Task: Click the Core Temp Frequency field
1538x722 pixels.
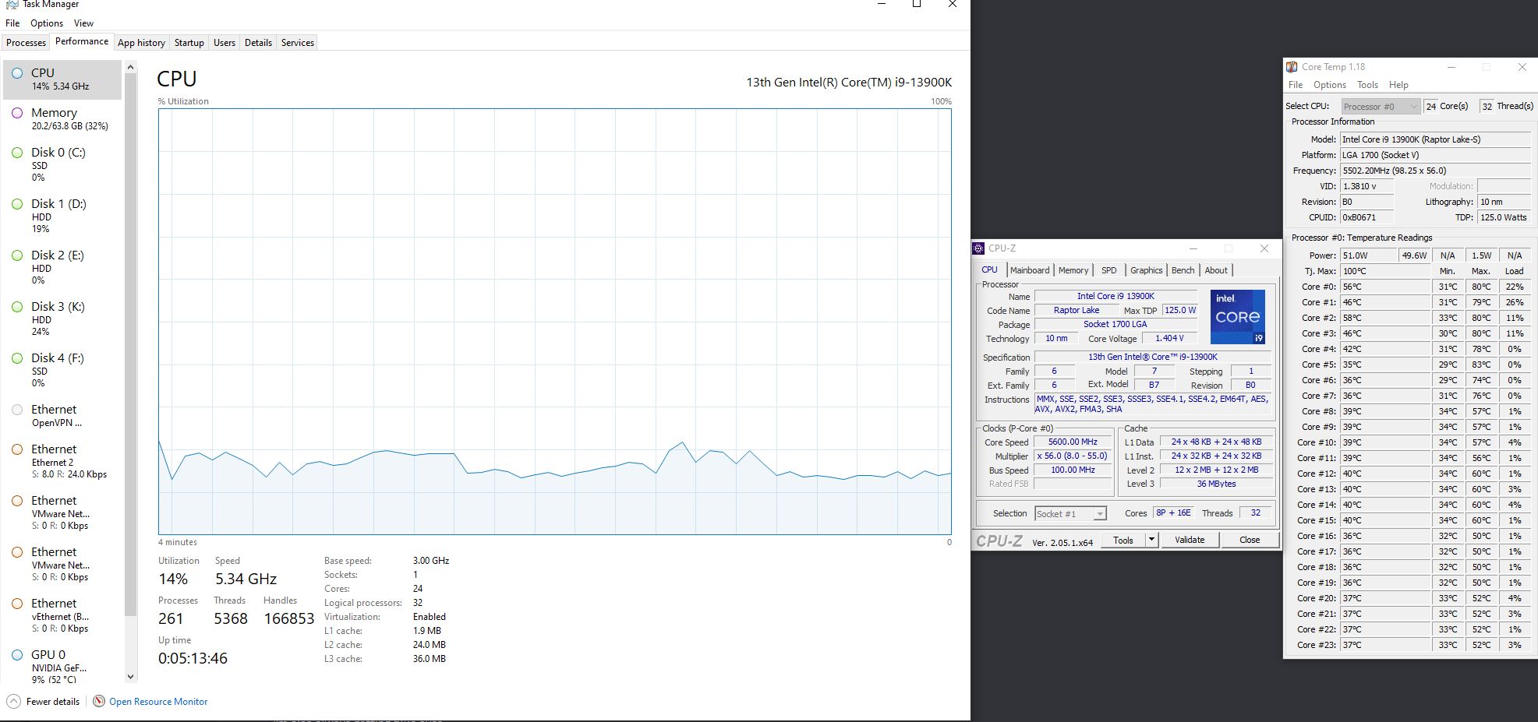Action: point(1435,171)
